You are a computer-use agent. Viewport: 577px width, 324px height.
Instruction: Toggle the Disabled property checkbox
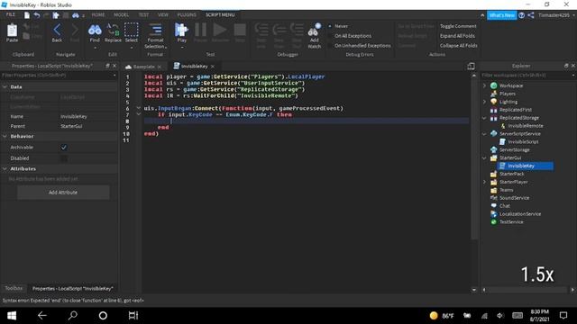tap(64, 158)
